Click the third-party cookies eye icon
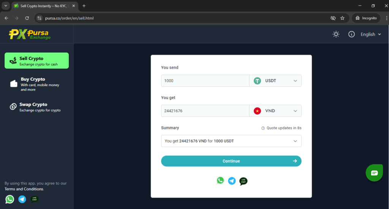 333,18
